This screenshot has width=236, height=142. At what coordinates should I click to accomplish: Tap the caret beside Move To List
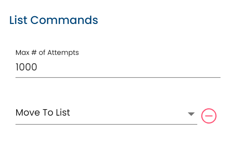191,114
